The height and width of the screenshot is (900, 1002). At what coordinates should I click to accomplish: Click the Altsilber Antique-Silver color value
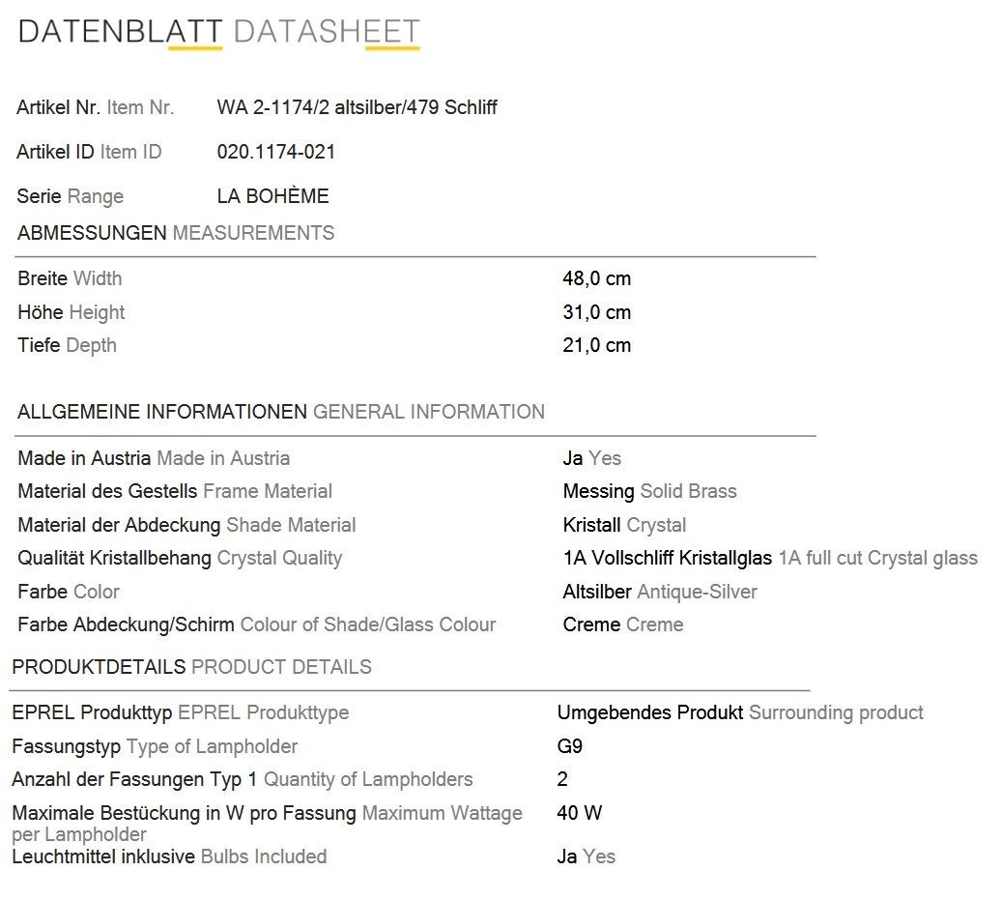pos(660,592)
